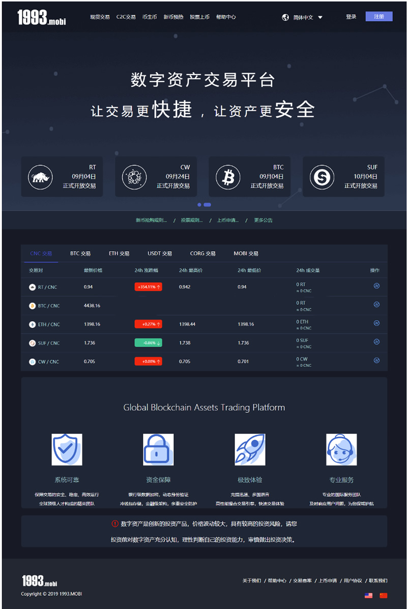
Task: Click the 登录 login link
Action: (x=351, y=17)
